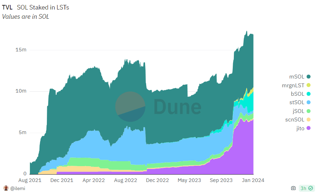Toggle the mSOL legend dot
318x195 pixels.
[x=308, y=77]
